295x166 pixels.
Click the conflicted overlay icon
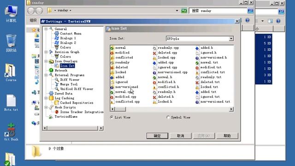click(112, 58)
